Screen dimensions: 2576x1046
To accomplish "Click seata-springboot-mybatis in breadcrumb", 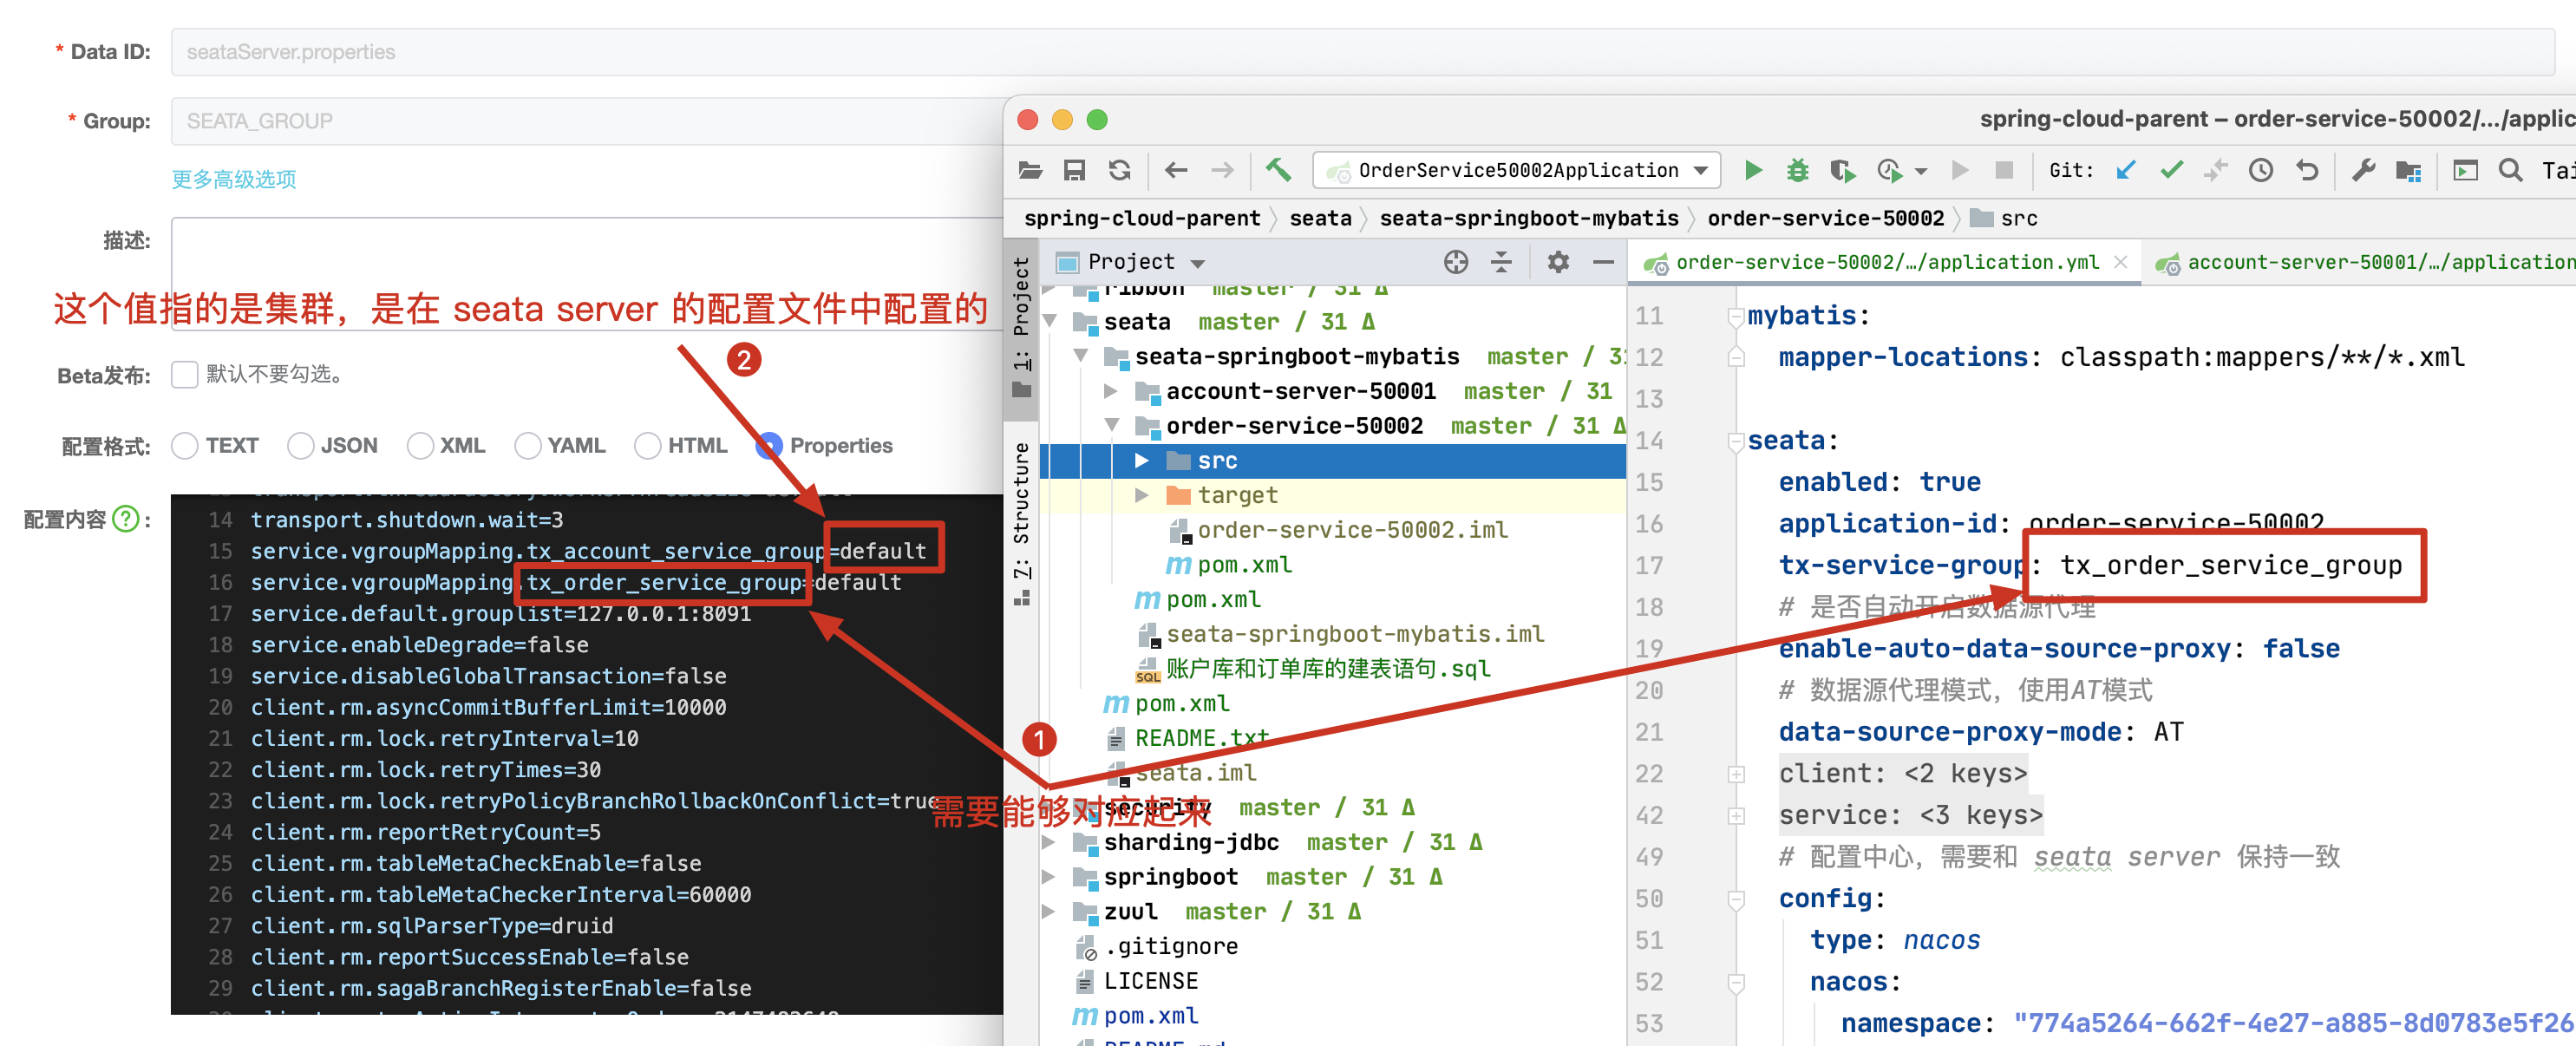I will pyautogui.click(x=1529, y=218).
